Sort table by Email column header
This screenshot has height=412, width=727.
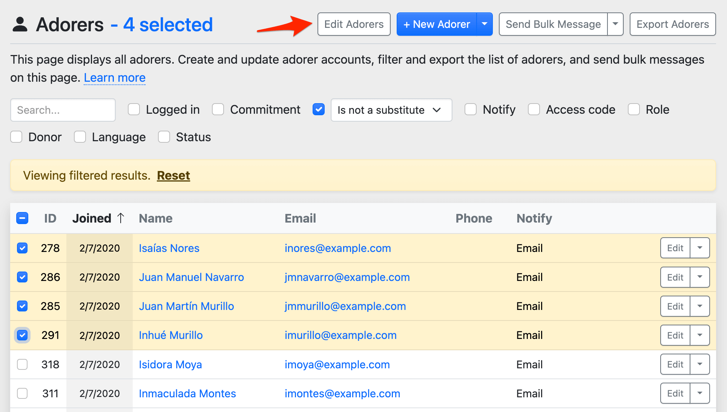[x=300, y=218]
